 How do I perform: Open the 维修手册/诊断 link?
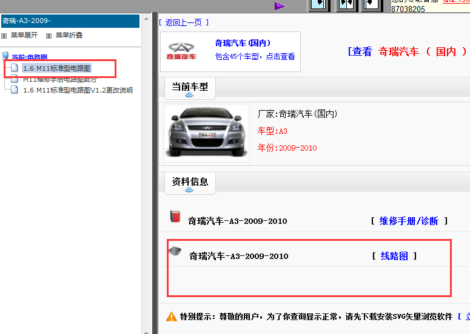click(409, 221)
